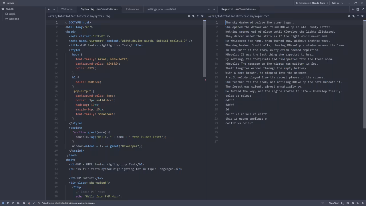Toggle zoom of the right editor pane

[x=363, y=9]
